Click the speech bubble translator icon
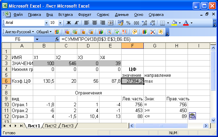 click(135, 32)
